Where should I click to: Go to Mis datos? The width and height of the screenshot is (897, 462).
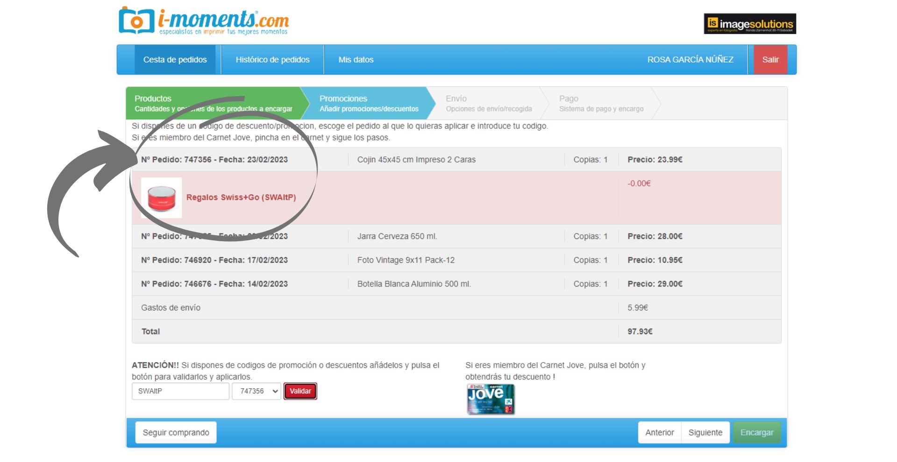tap(356, 60)
